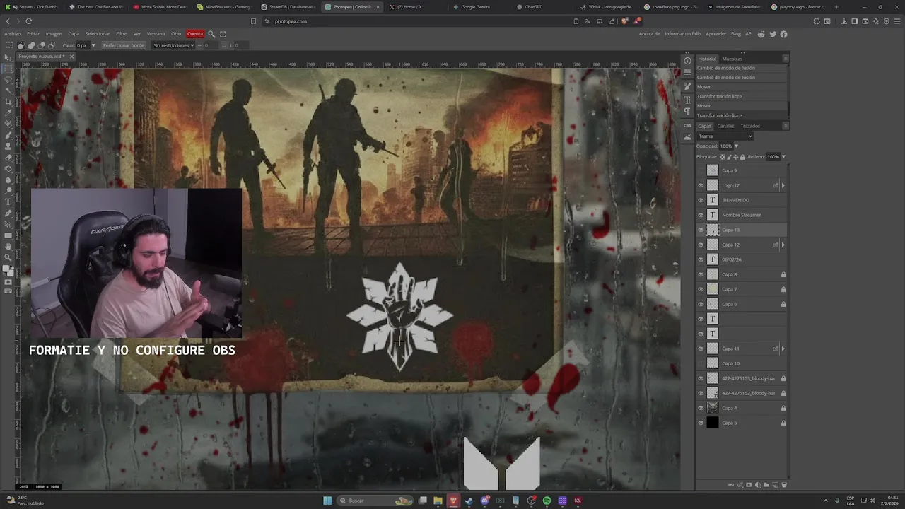Hide the Logo-17 layer
This screenshot has width=905, height=509.
[701, 185]
